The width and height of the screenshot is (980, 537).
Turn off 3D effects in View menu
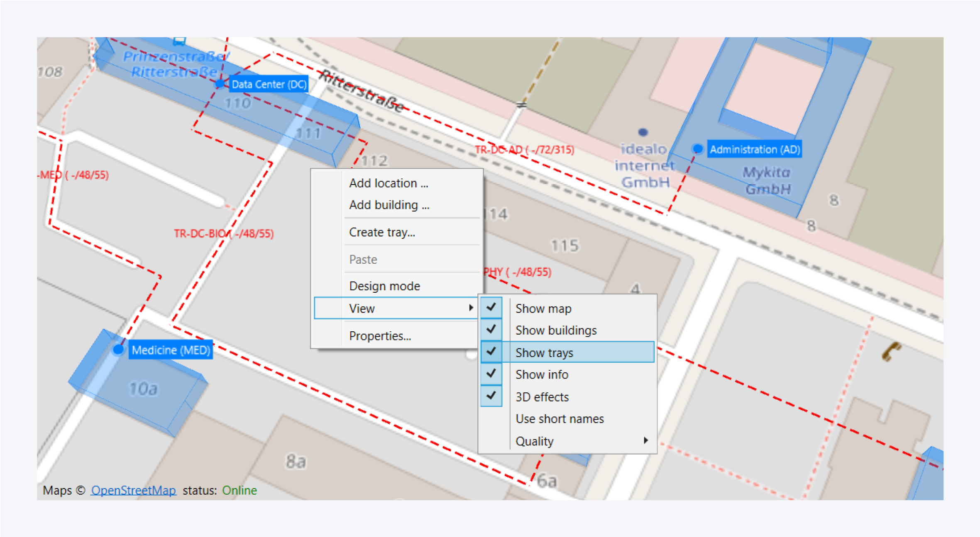[542, 397]
